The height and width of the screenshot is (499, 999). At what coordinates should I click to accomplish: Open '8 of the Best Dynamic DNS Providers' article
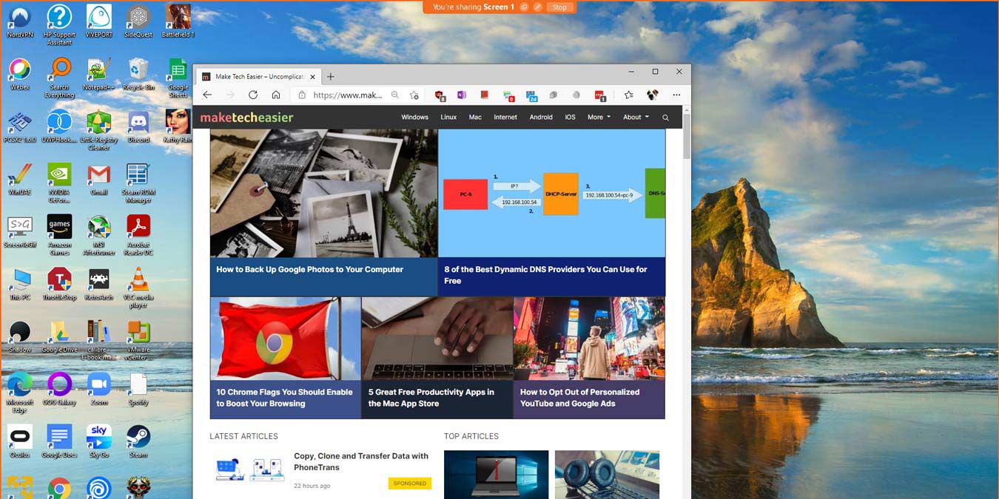[546, 275]
